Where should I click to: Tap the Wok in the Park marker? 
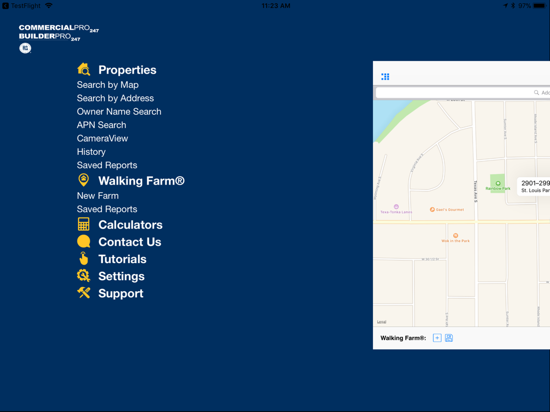[455, 236]
